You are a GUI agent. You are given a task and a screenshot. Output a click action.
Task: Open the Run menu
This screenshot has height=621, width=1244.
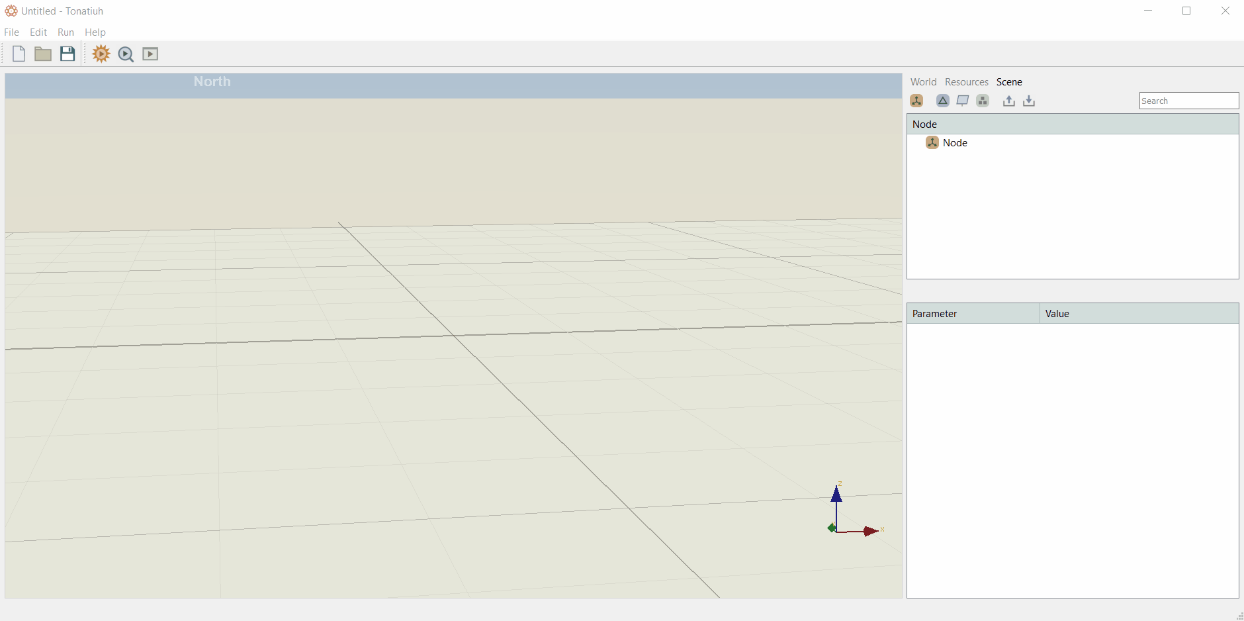[66, 32]
